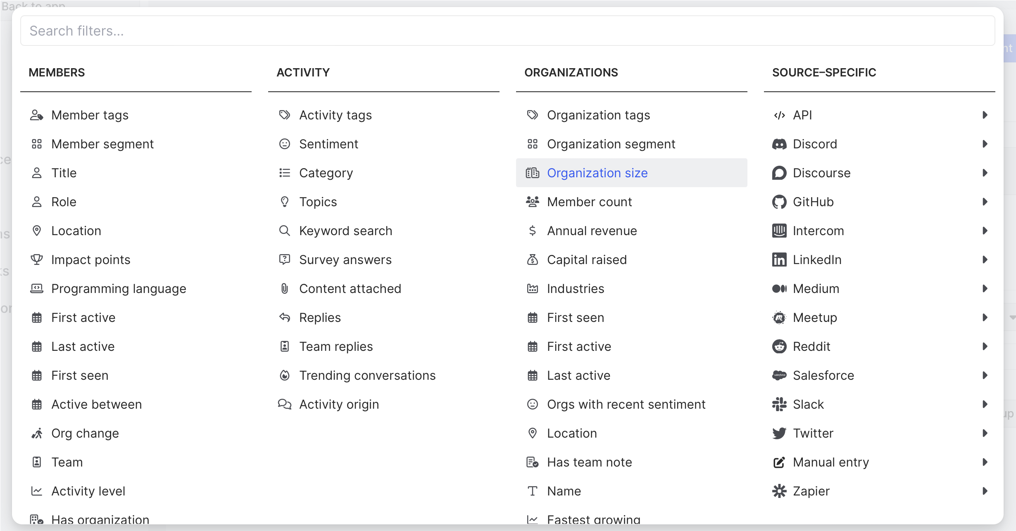Click the Slack logo icon
Image resolution: width=1016 pixels, height=531 pixels.
[x=779, y=405]
